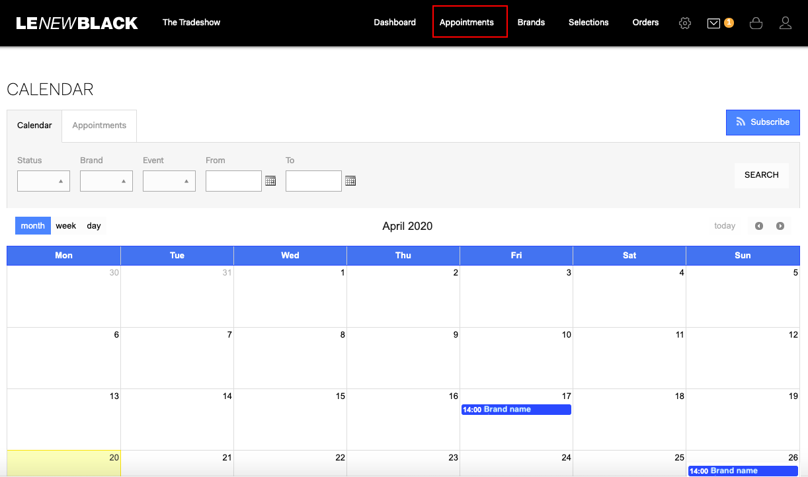Screen dimensions: 808x477
Task: Open the user profile icon
Action: pos(786,23)
